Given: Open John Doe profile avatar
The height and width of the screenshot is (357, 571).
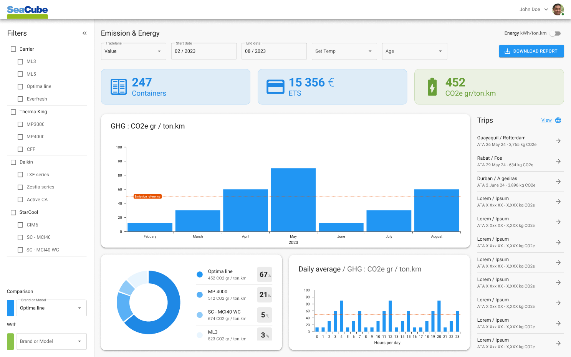Looking at the screenshot, I should (558, 10).
